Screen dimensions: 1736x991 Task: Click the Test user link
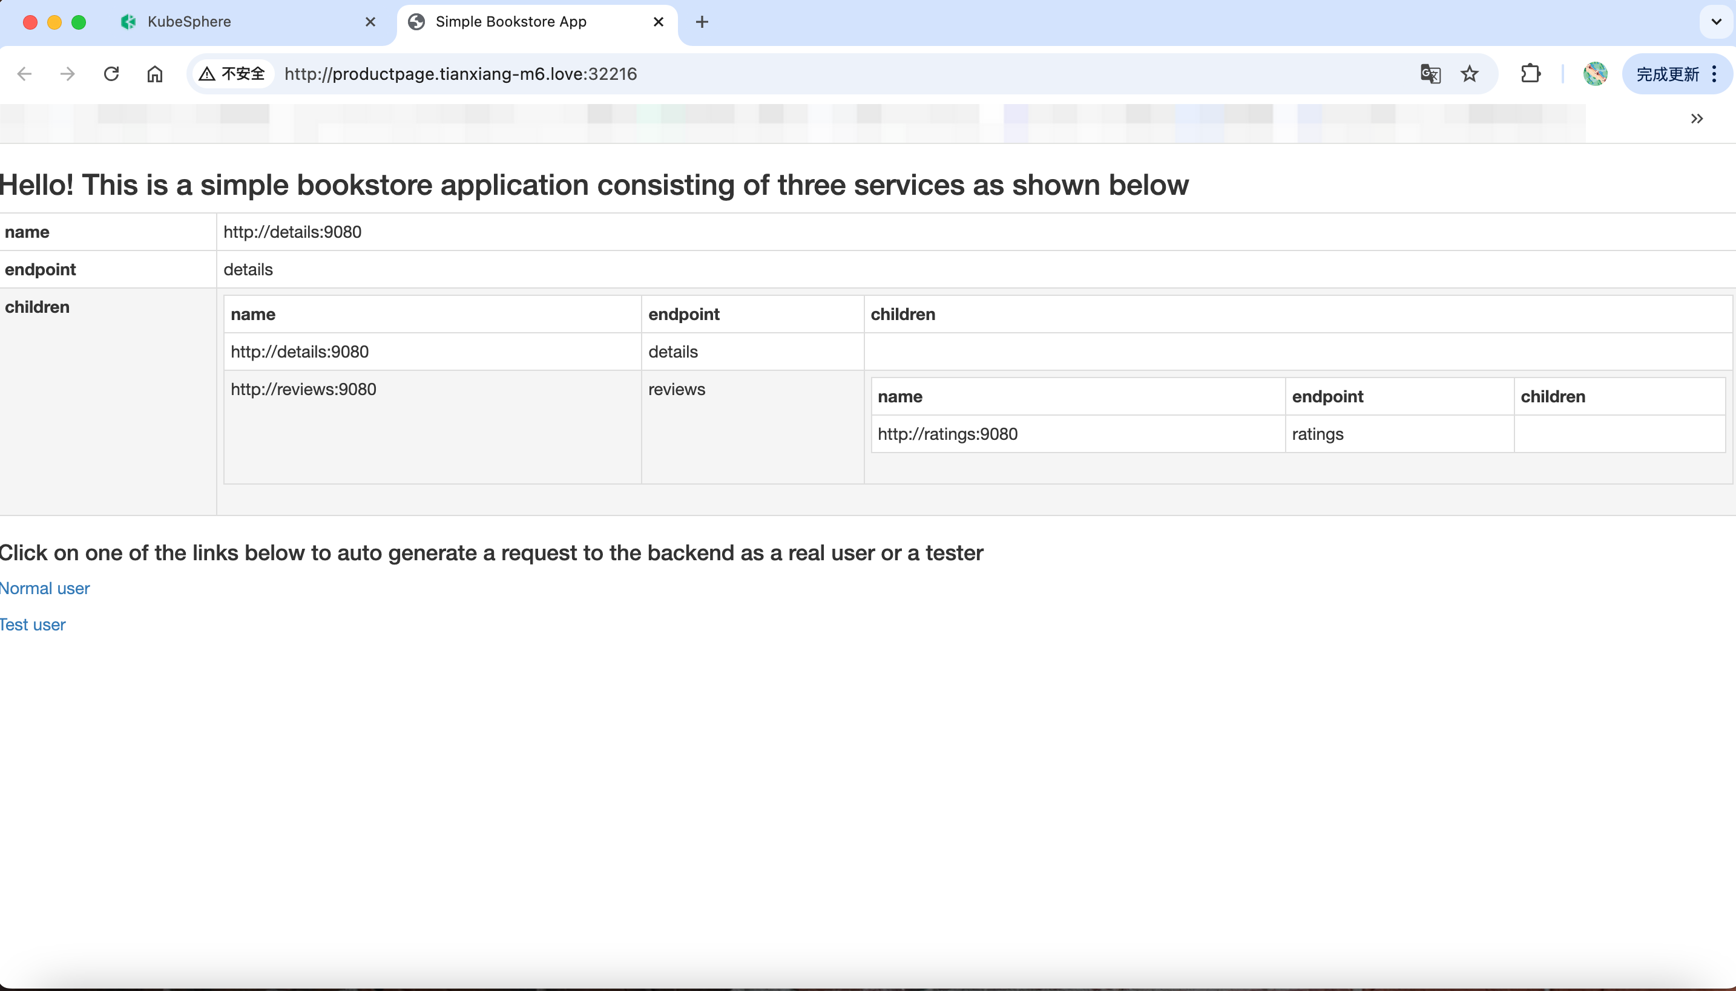click(33, 625)
